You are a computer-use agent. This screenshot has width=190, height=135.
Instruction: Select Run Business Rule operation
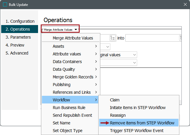69,108
